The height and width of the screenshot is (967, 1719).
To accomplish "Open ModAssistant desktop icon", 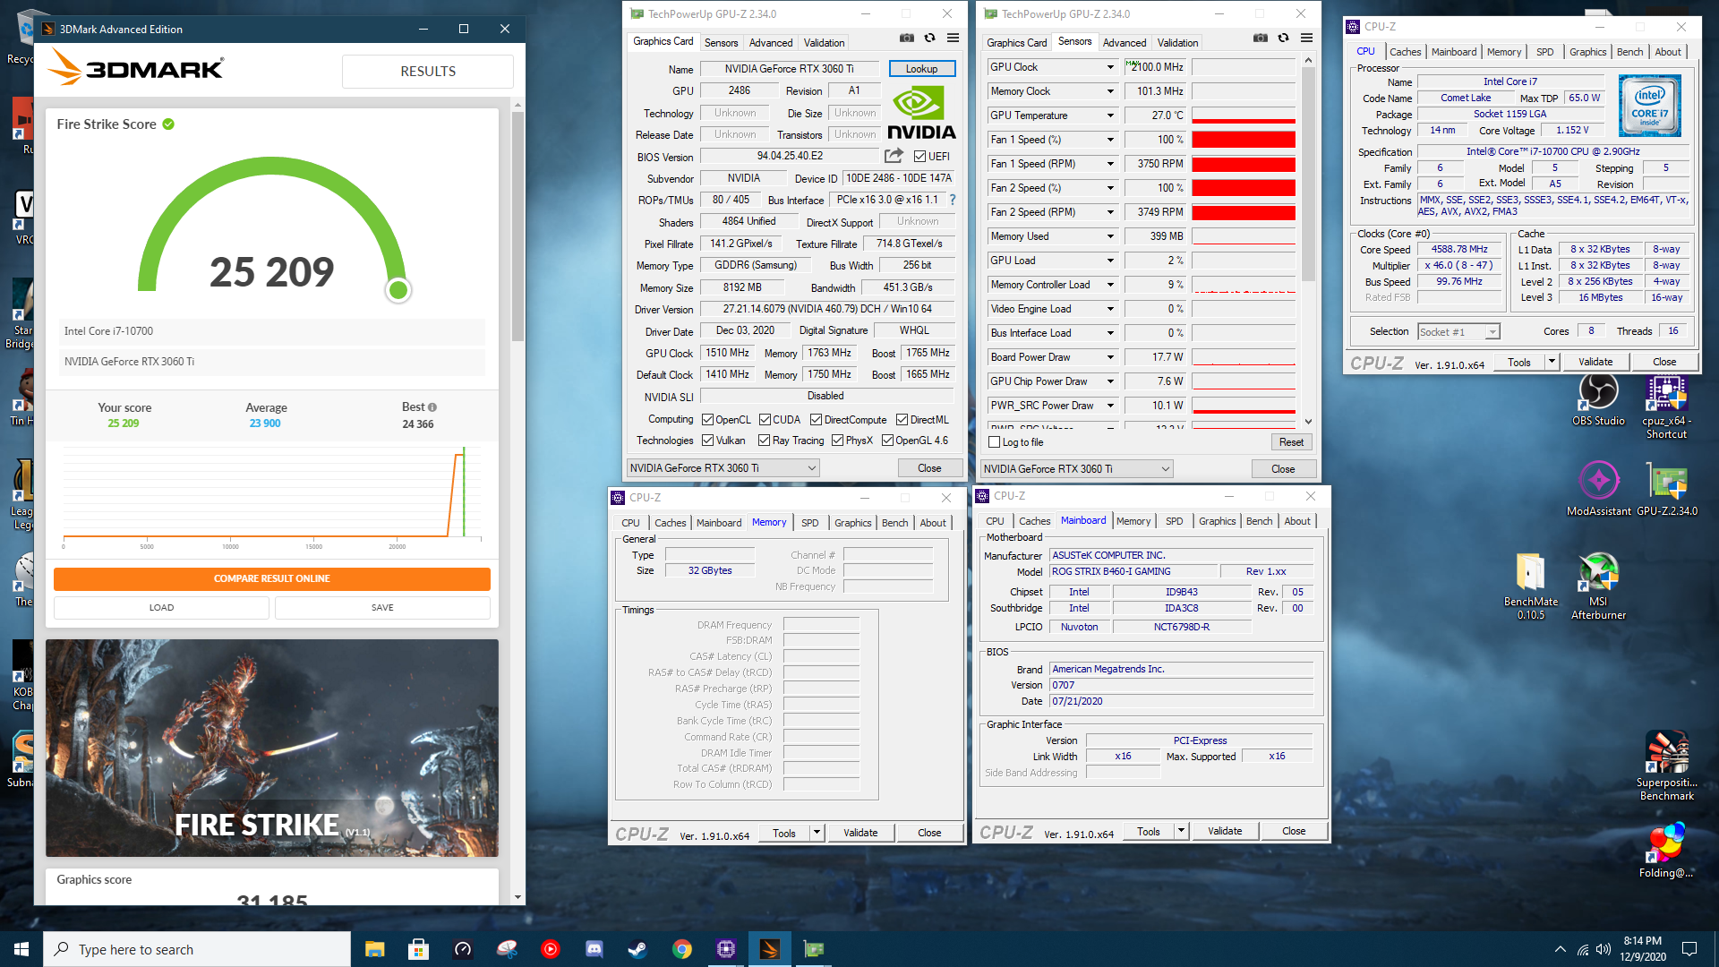I will (x=1598, y=489).
